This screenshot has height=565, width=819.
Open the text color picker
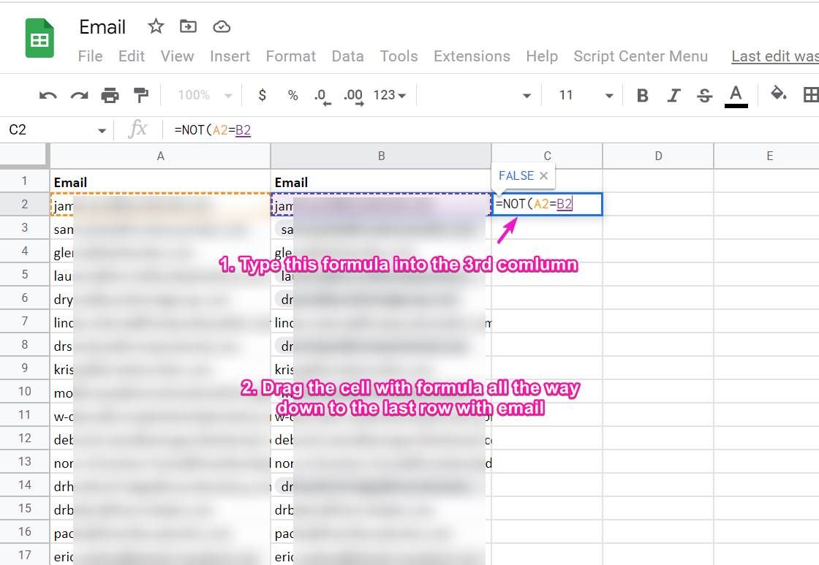click(736, 95)
